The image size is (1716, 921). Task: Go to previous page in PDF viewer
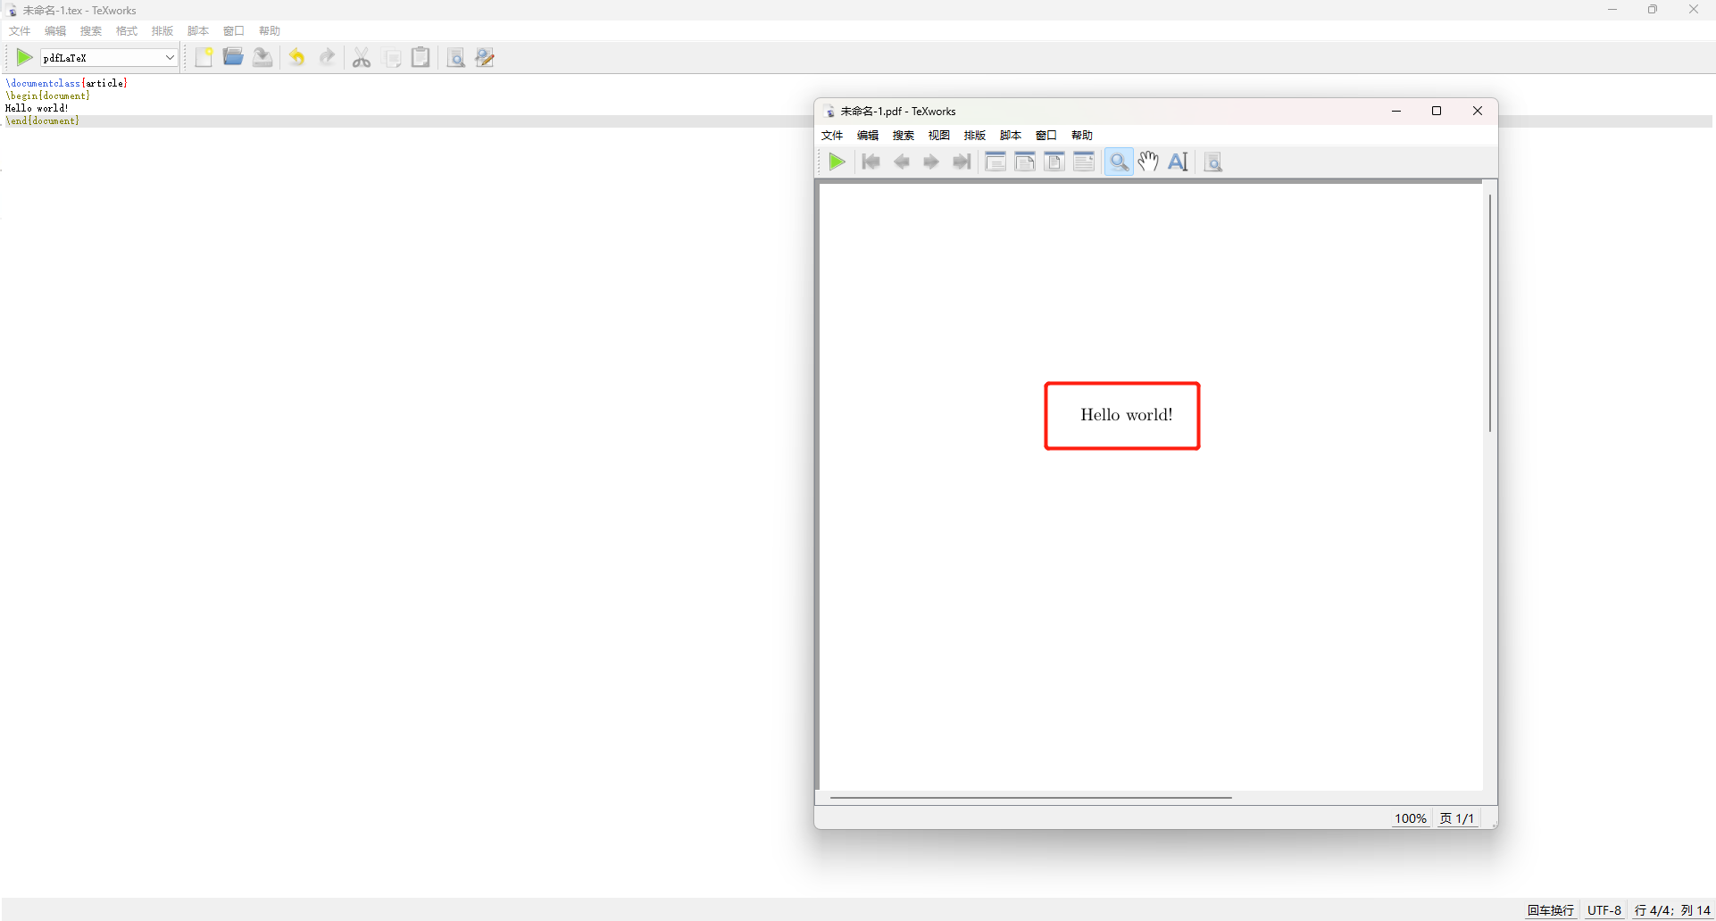click(902, 162)
